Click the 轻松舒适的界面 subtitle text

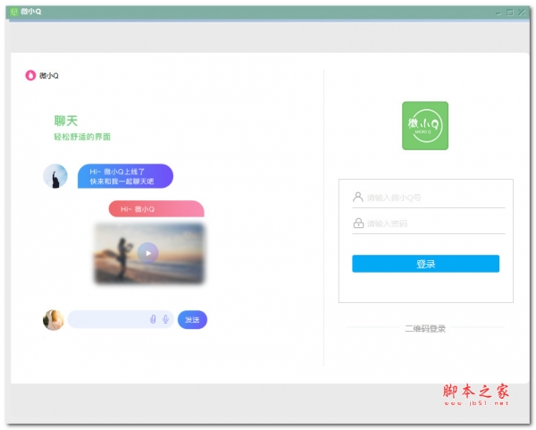(x=82, y=137)
